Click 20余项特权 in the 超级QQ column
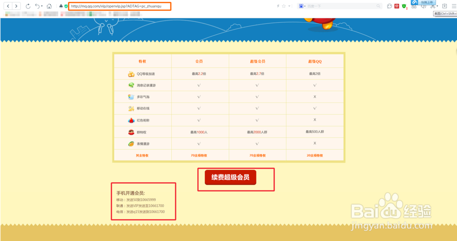This screenshot has height=241, width=457. [x=315, y=155]
